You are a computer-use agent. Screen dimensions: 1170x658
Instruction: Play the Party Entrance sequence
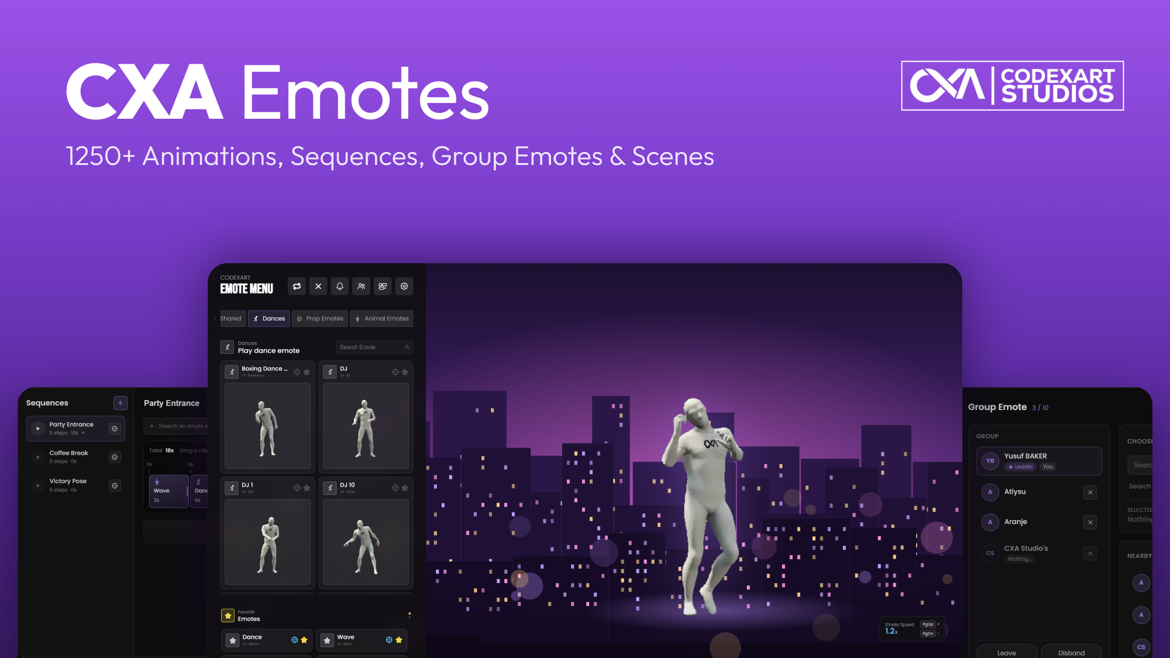[x=38, y=429]
